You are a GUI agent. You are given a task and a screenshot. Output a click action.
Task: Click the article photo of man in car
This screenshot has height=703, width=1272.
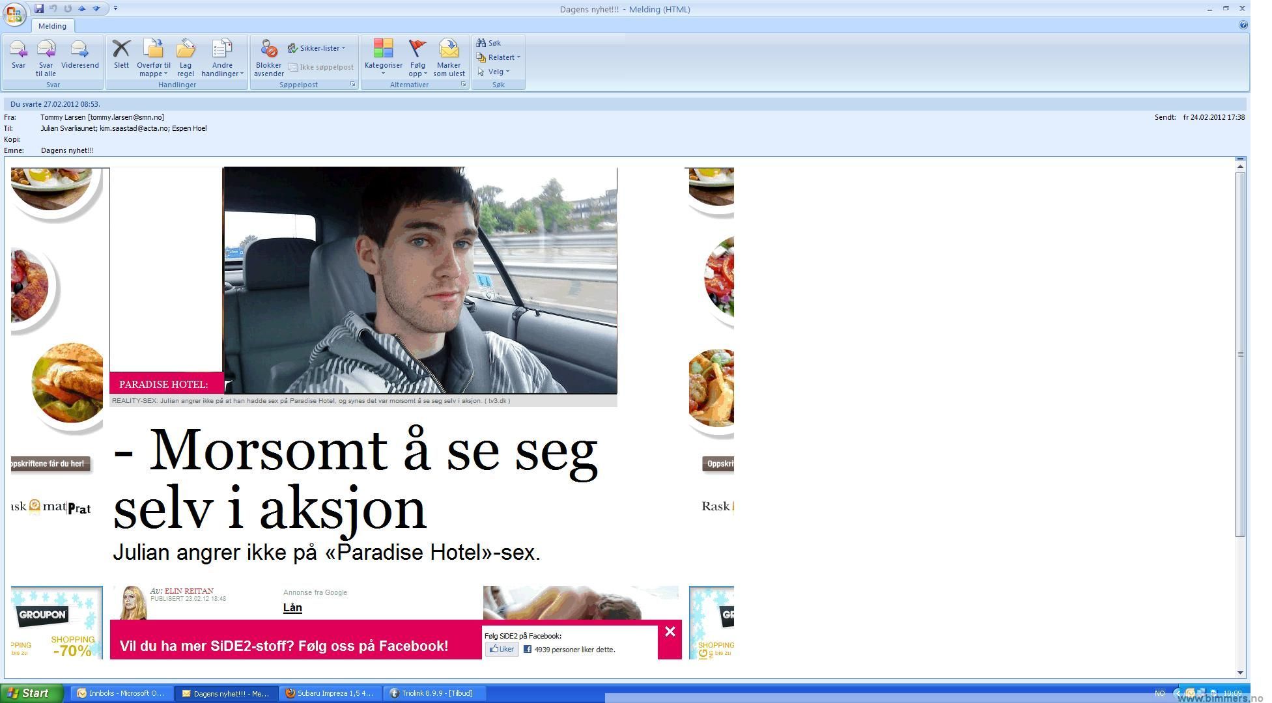coord(420,280)
